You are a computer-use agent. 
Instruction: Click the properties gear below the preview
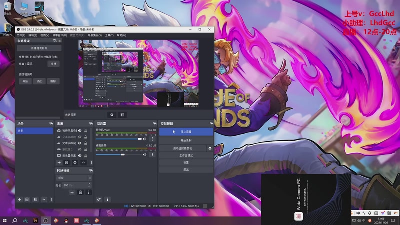coord(112,115)
